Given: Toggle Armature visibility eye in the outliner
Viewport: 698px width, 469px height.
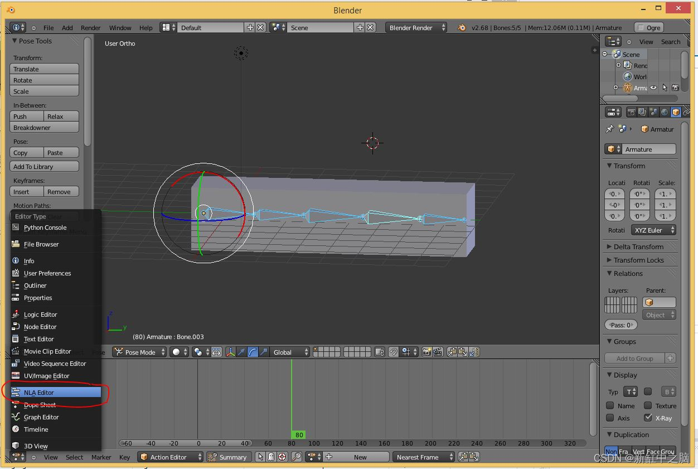Looking at the screenshot, I should pos(653,88).
